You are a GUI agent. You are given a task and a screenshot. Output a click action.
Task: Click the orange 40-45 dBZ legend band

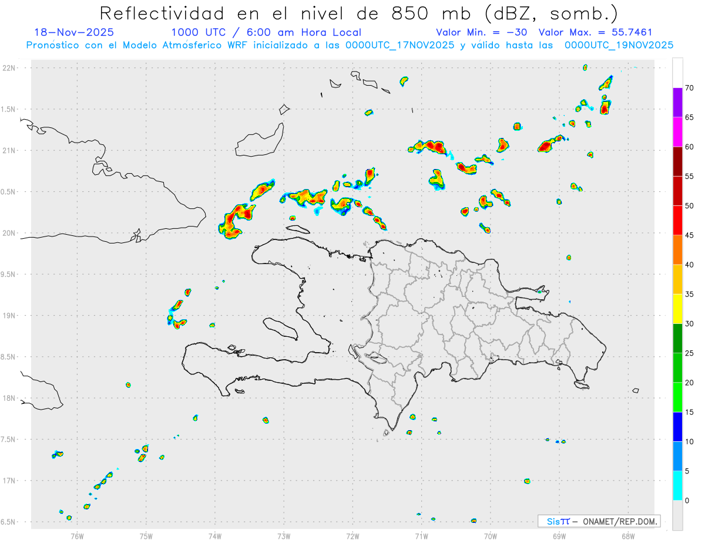tap(677, 250)
